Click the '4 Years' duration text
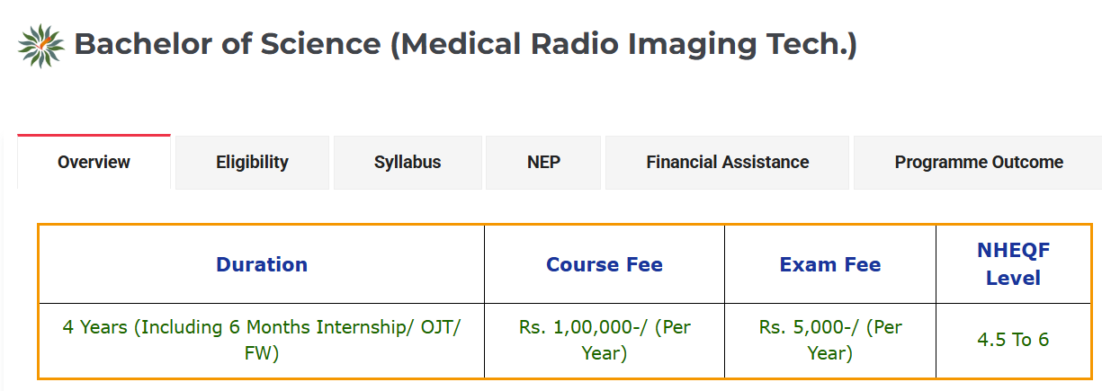The image size is (1102, 391). point(96,327)
